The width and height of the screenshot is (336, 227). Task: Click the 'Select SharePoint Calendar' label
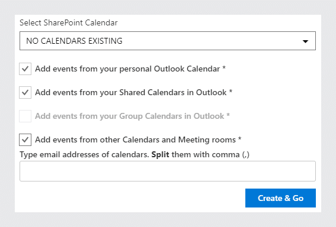pos(69,22)
